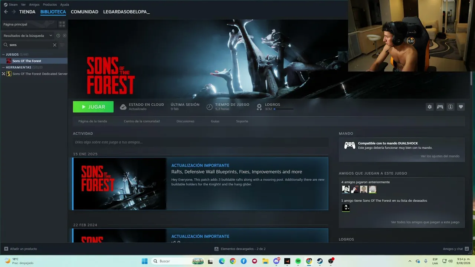Open 'Rafts, Defensive Wall Blueprints' update title
Image resolution: width=475 pixels, height=267 pixels.
point(237,172)
